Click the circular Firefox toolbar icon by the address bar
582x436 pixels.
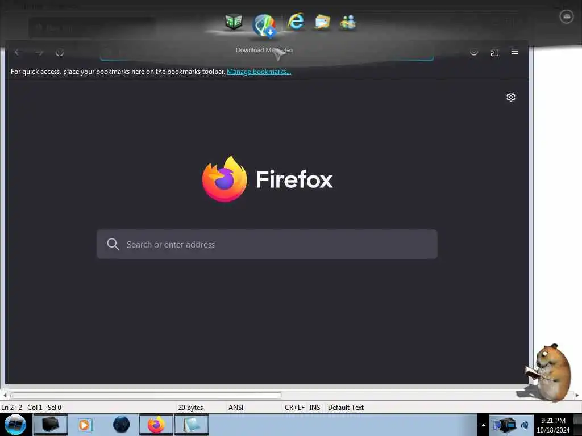(474, 52)
